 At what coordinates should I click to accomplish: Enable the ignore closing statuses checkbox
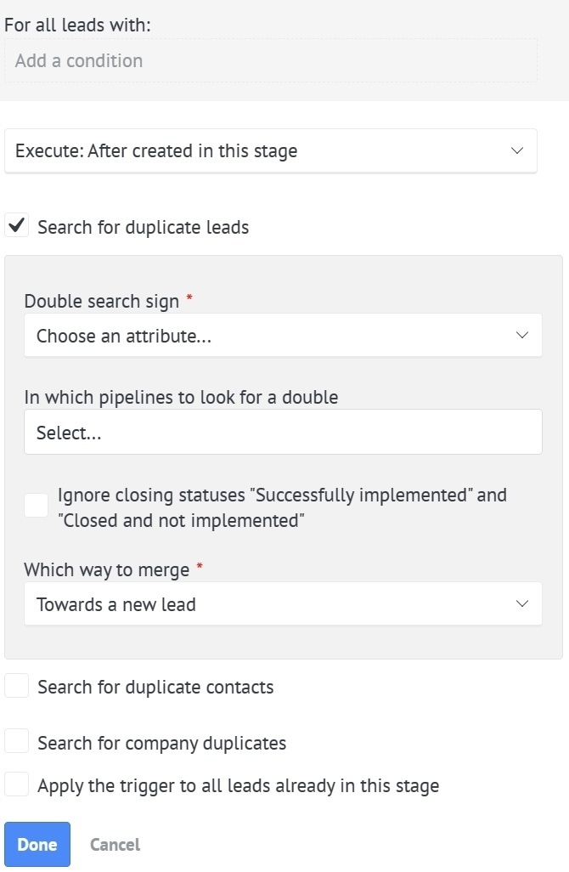(36, 506)
